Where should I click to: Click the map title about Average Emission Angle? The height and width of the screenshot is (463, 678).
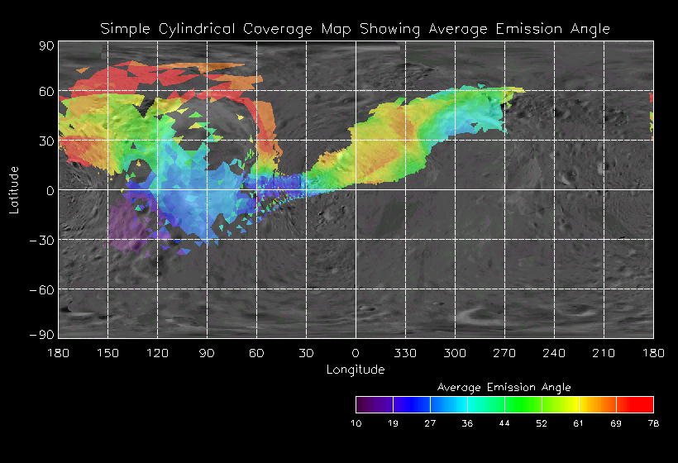pyautogui.click(x=355, y=29)
